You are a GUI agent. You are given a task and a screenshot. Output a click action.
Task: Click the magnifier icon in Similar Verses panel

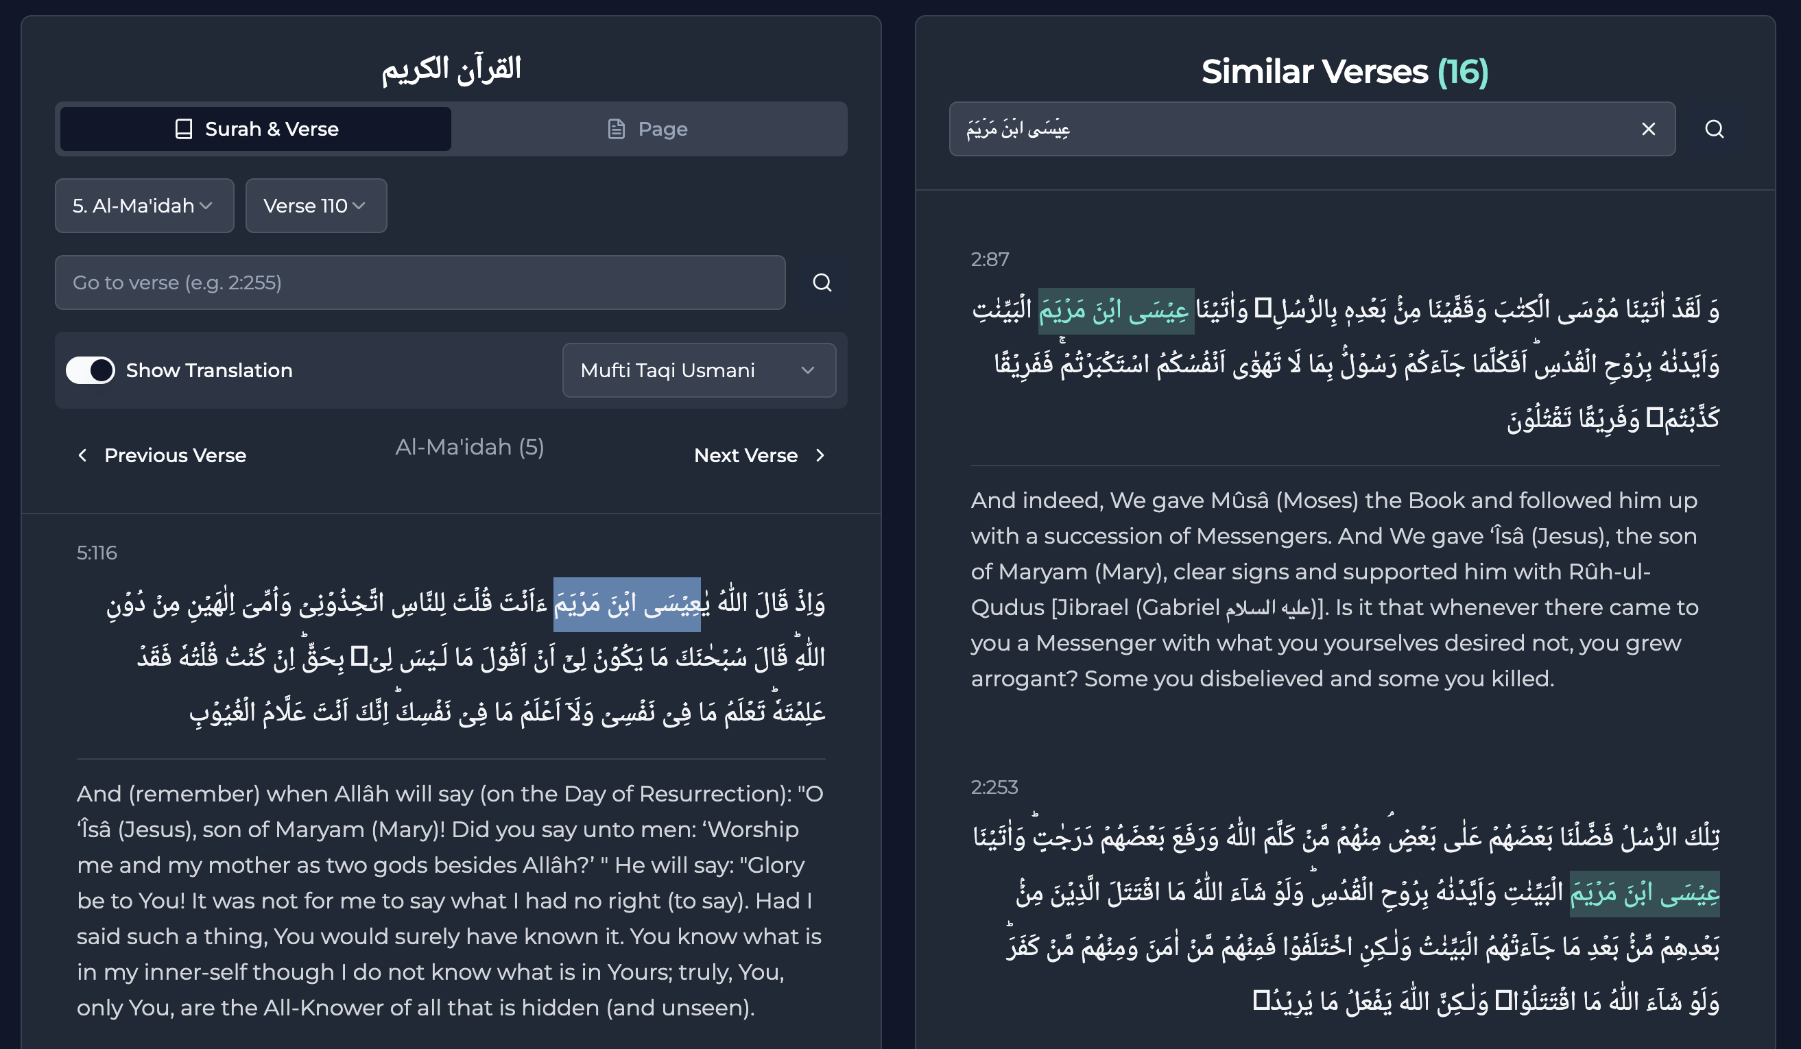(1714, 129)
